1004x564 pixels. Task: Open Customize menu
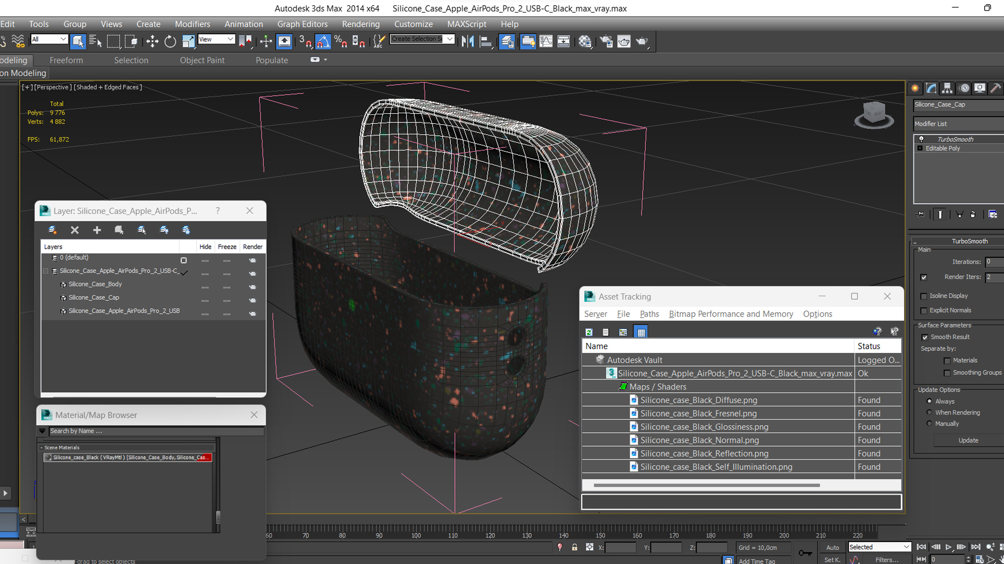pyautogui.click(x=413, y=24)
